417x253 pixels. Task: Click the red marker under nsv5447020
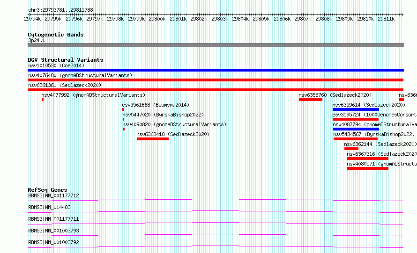pos(123,119)
